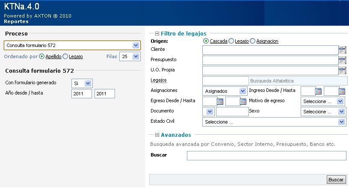Select Cascada origin radio button
This screenshot has width=349, height=189.
[206, 41]
